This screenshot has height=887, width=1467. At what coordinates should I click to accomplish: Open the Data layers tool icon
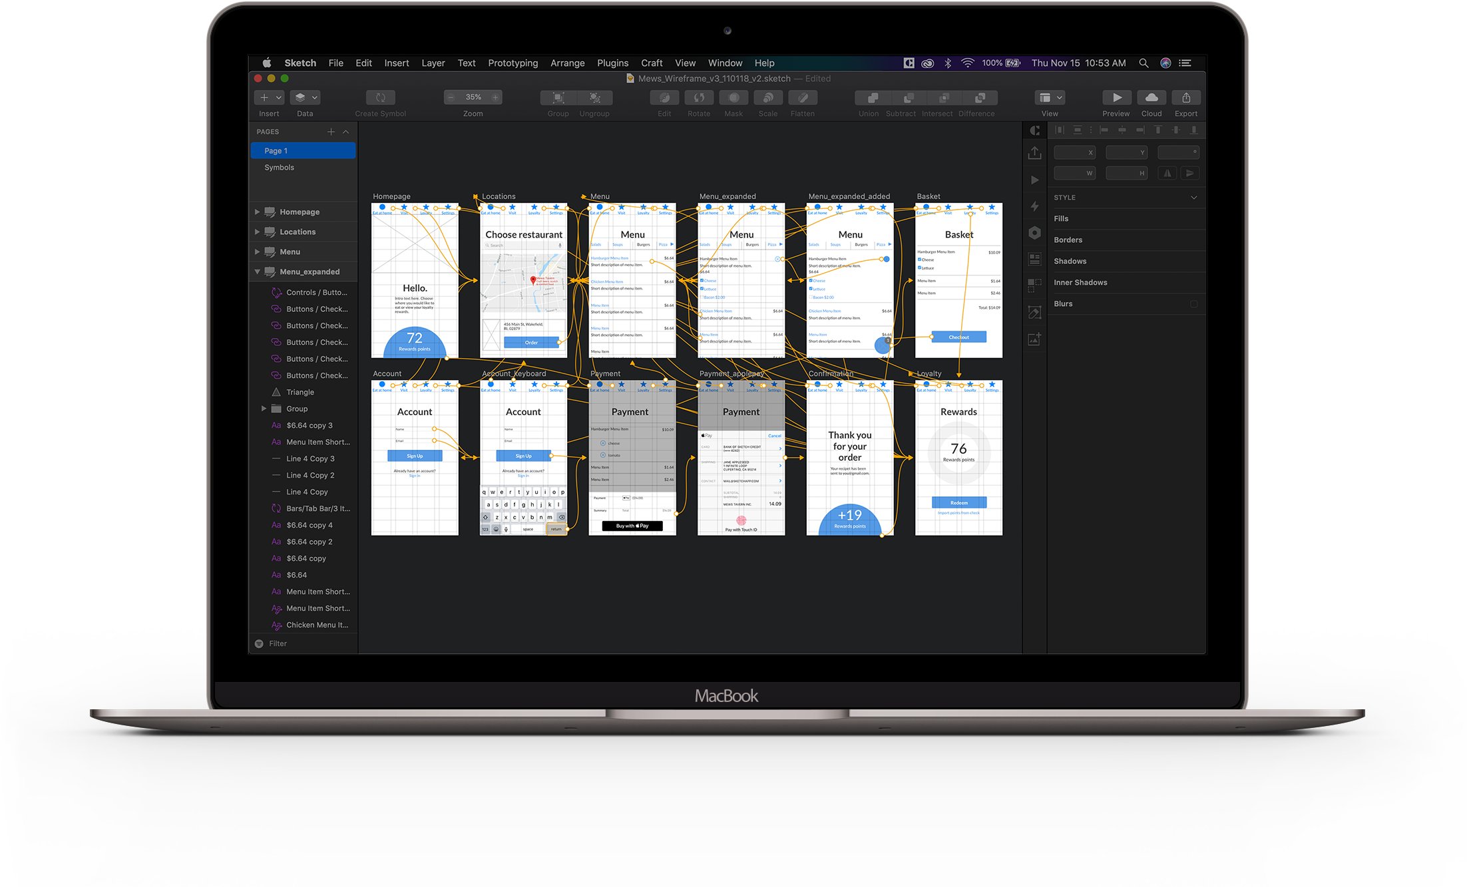[x=300, y=98]
